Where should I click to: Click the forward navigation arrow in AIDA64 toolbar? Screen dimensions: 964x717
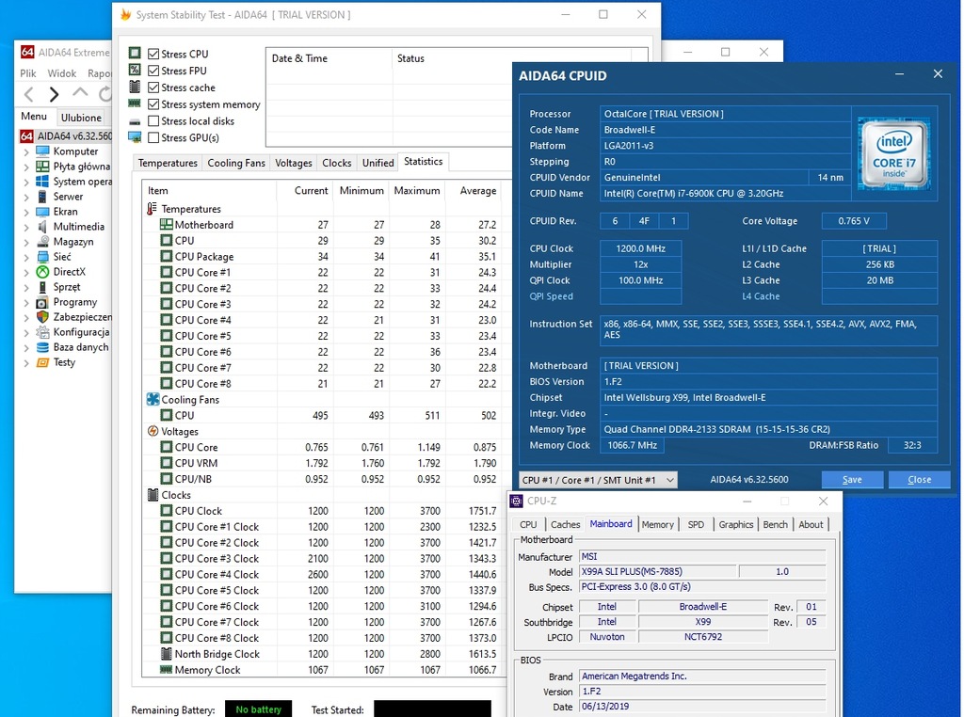point(53,93)
